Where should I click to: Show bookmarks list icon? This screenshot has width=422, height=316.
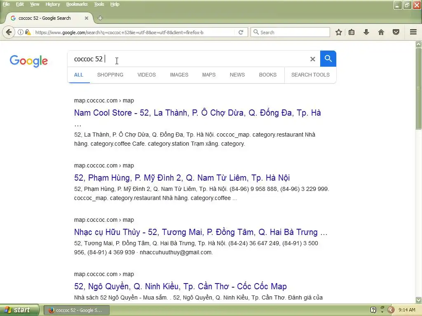tap(352, 33)
